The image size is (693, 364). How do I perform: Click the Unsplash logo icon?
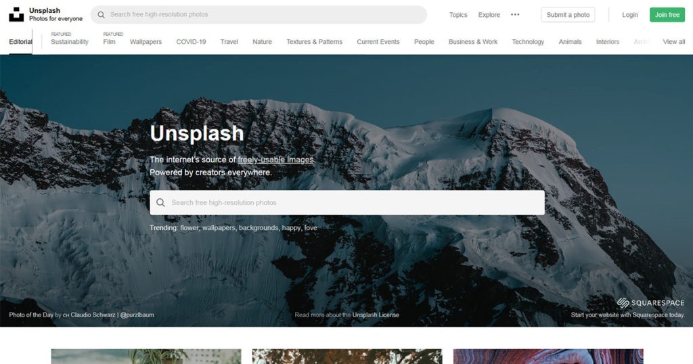coord(16,14)
